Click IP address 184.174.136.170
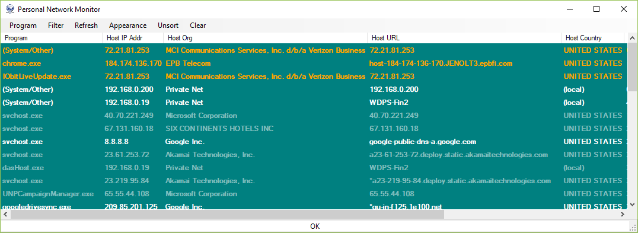Viewport: 638px width, 233px height. click(x=133, y=63)
